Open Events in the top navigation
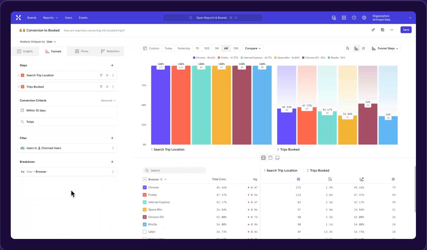 83,18
